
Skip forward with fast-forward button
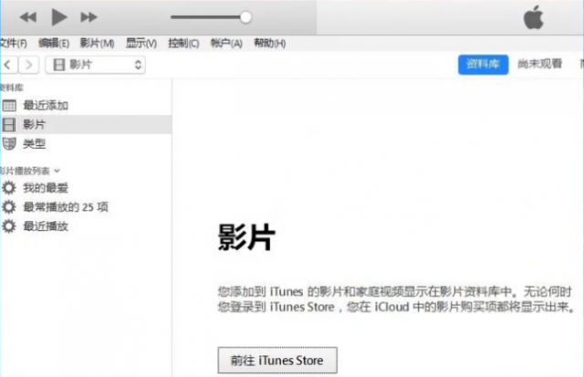[89, 17]
